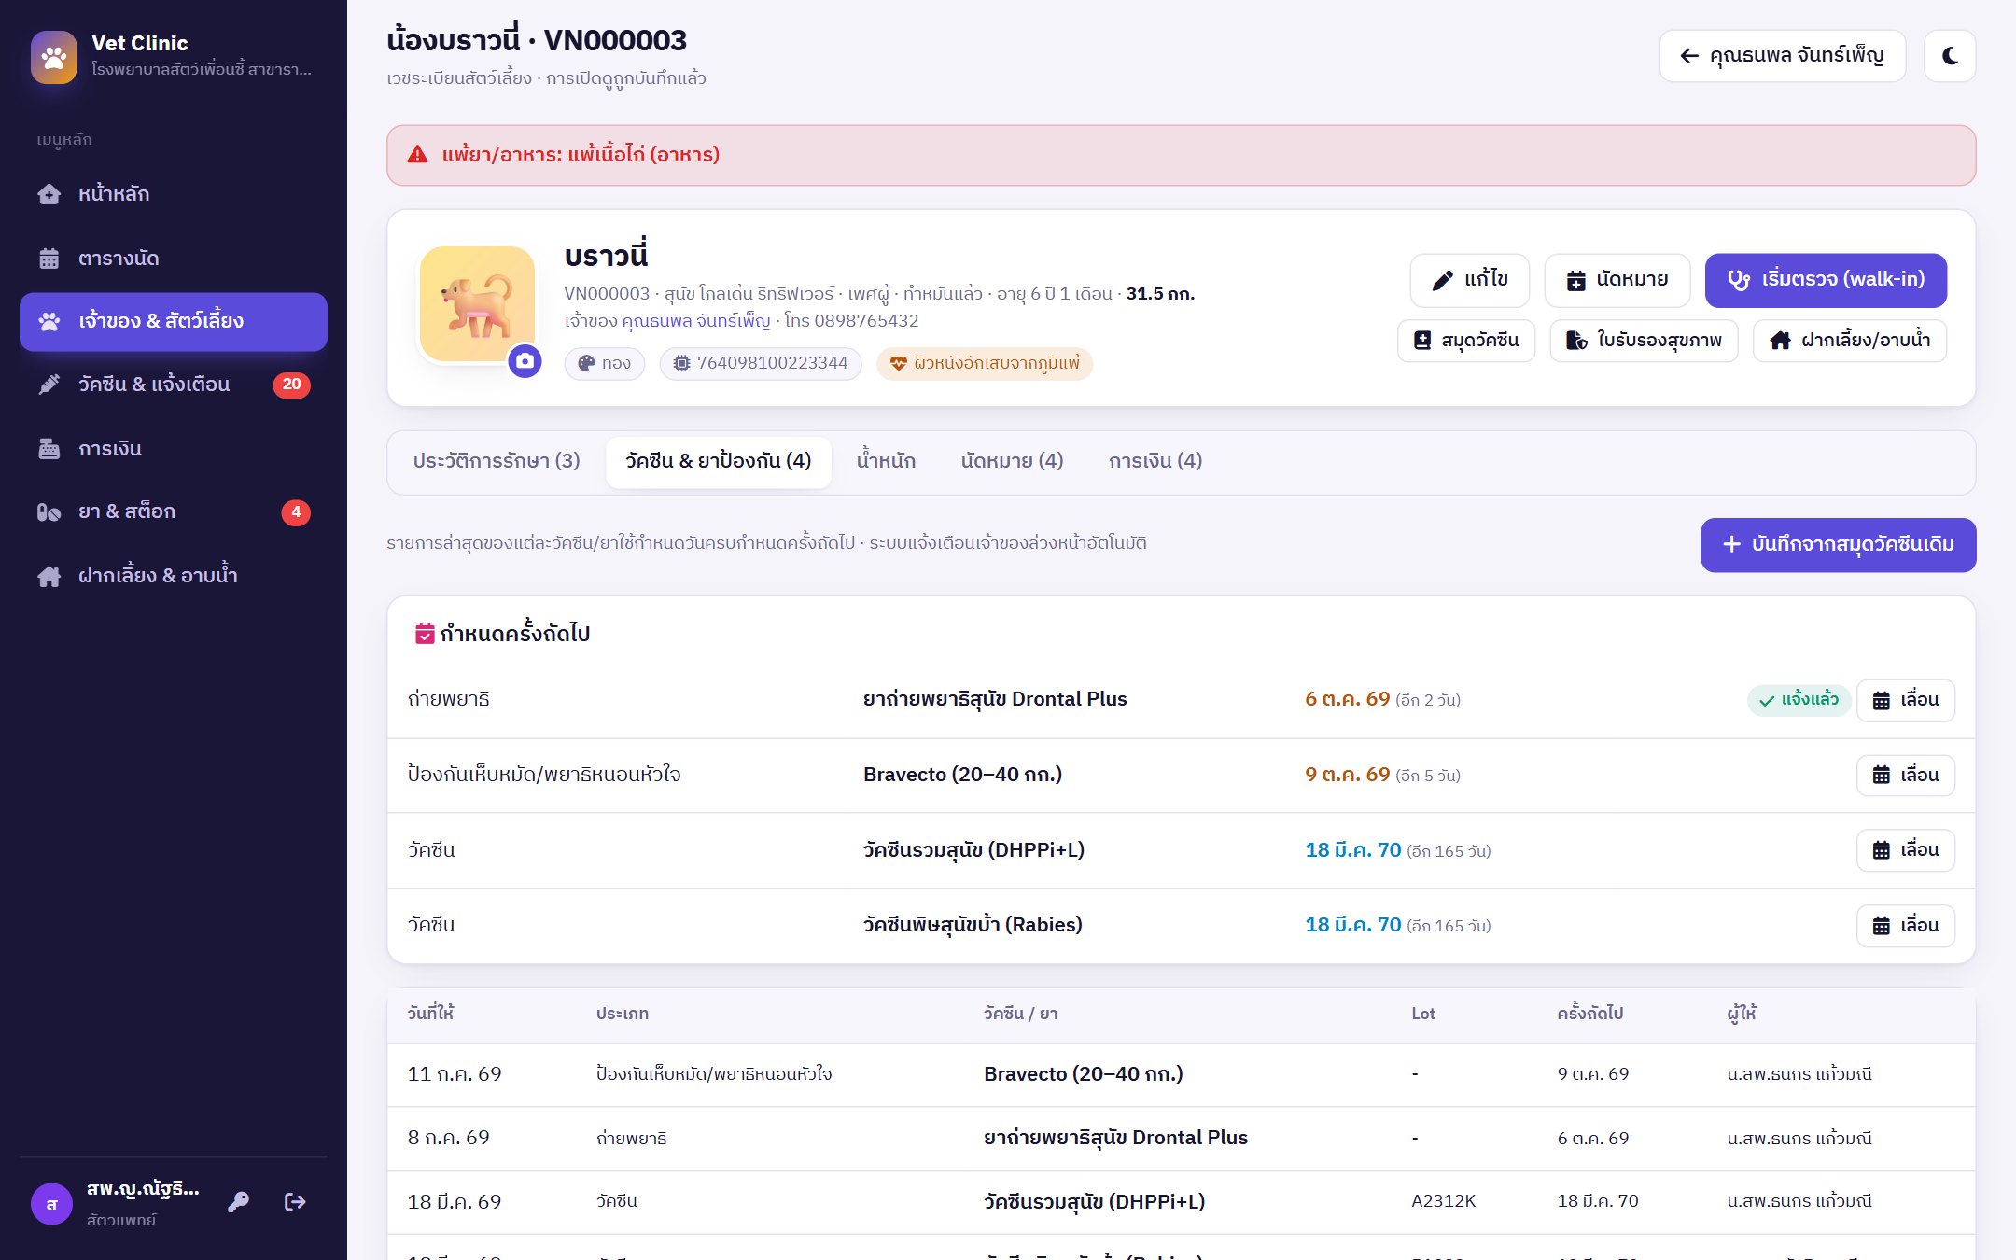Reschedule Drontal Plus with เลื่อน button
Screen dimensions: 2016x1260
point(1905,700)
